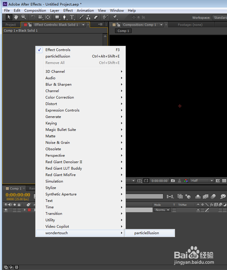
Task: Click the Comp 1 viewer breadcrumb button
Action: (123, 31)
